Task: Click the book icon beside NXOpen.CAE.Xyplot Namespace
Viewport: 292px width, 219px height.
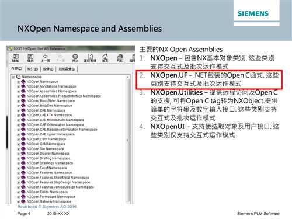Action: [23, 134]
